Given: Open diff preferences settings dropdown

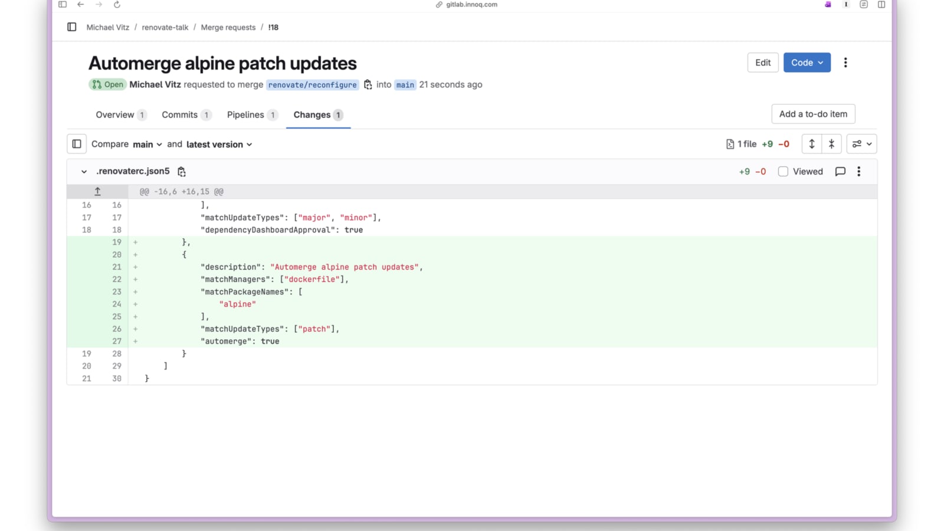Looking at the screenshot, I should pos(862,144).
